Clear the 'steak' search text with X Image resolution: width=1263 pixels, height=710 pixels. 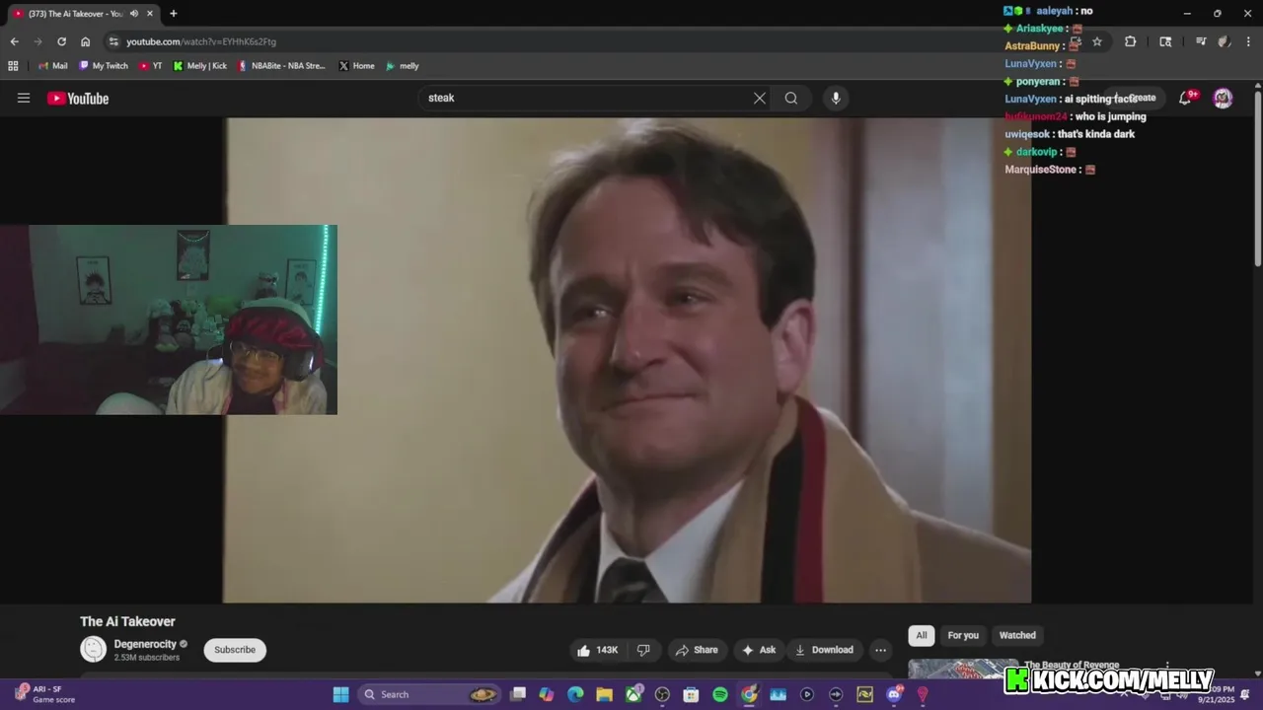pos(760,98)
